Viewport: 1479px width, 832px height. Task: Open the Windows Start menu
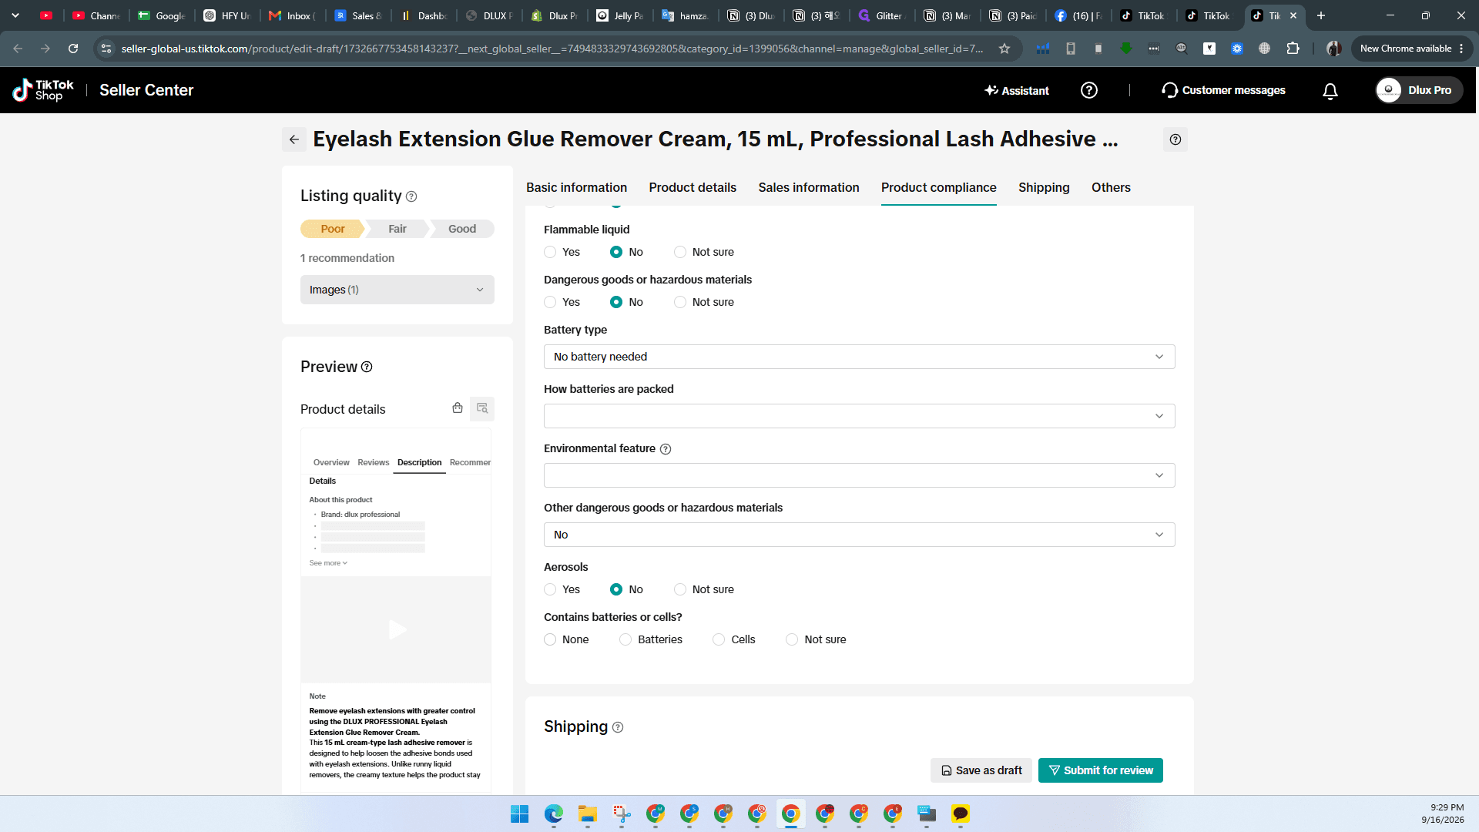[519, 814]
